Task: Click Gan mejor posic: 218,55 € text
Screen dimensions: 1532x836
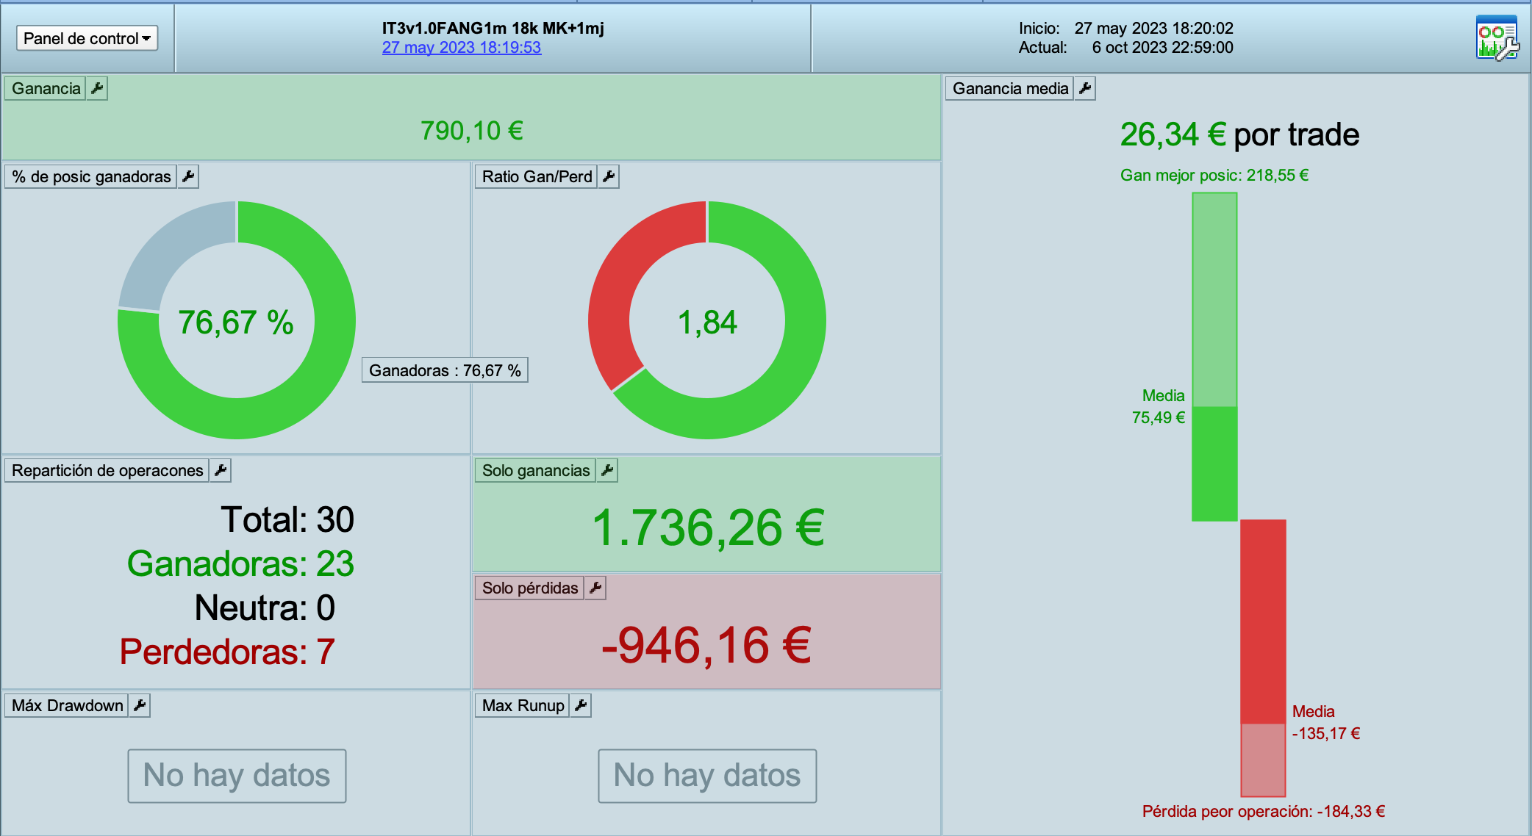Action: [1214, 176]
